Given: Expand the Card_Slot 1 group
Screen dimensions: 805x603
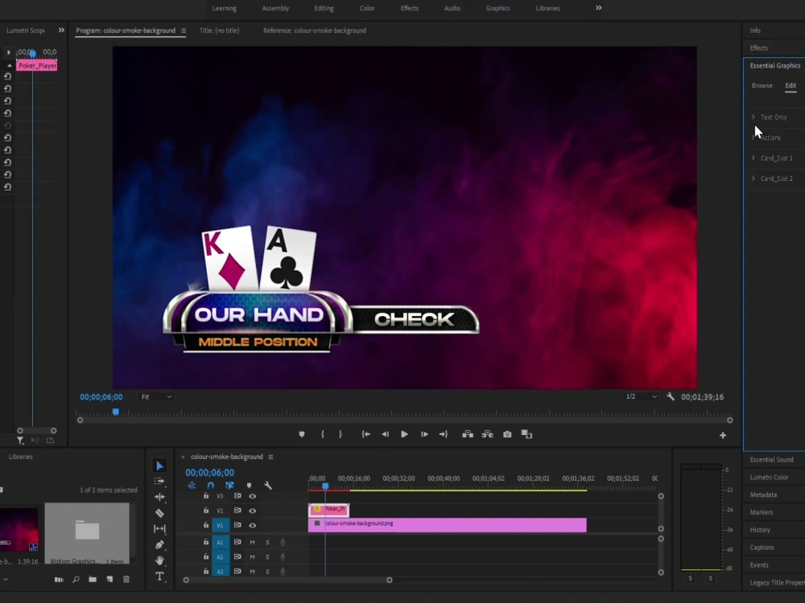Looking at the screenshot, I should click(753, 158).
